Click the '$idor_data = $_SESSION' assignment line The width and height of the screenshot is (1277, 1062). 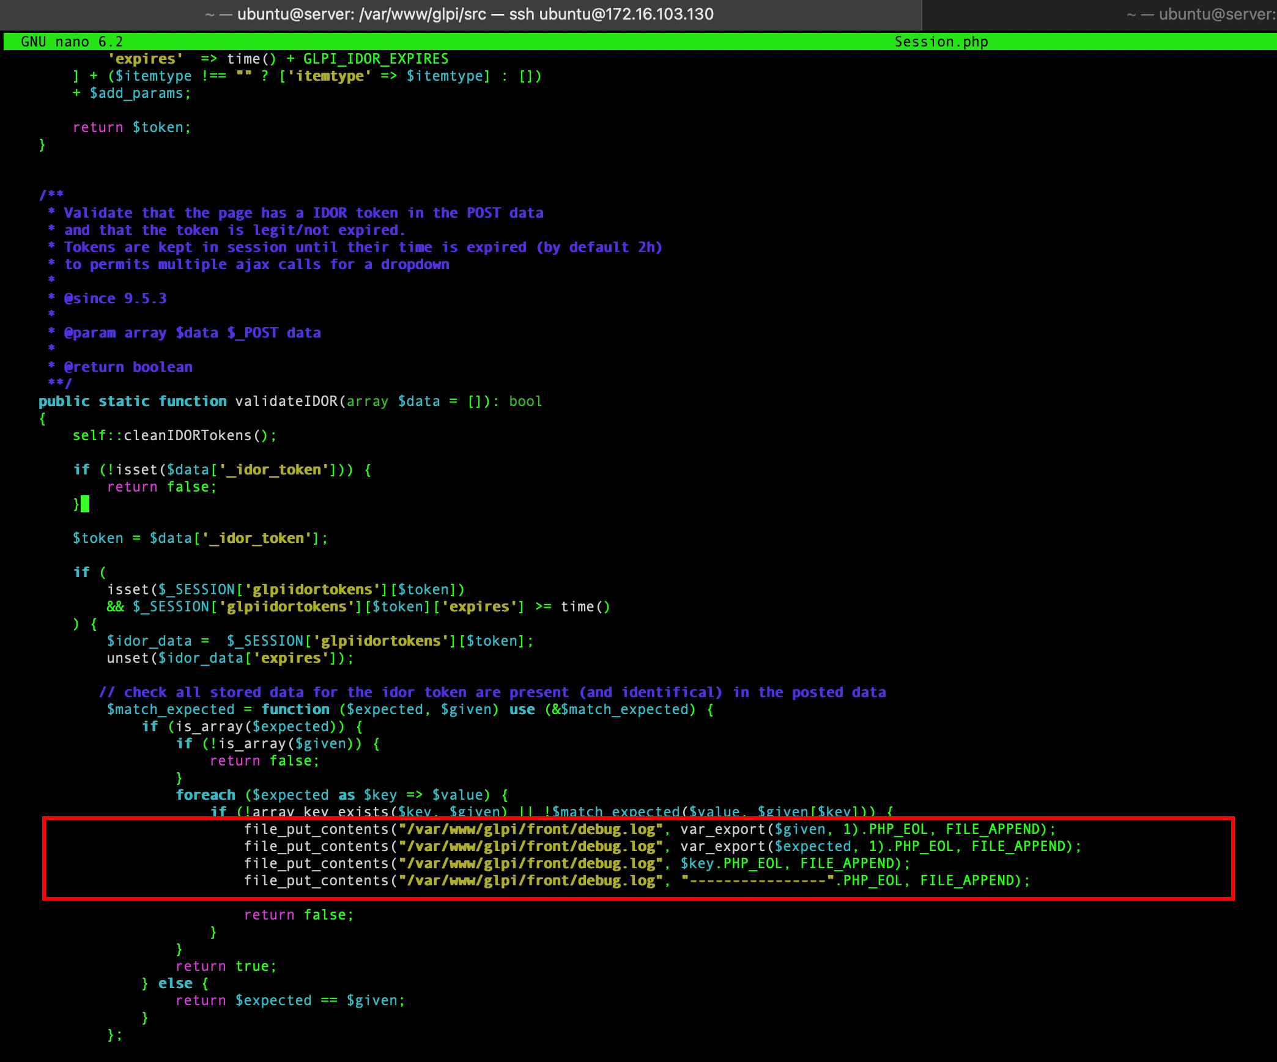pos(320,641)
